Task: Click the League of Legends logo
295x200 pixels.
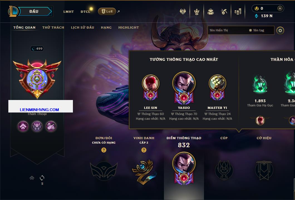Action: click(x=13, y=11)
